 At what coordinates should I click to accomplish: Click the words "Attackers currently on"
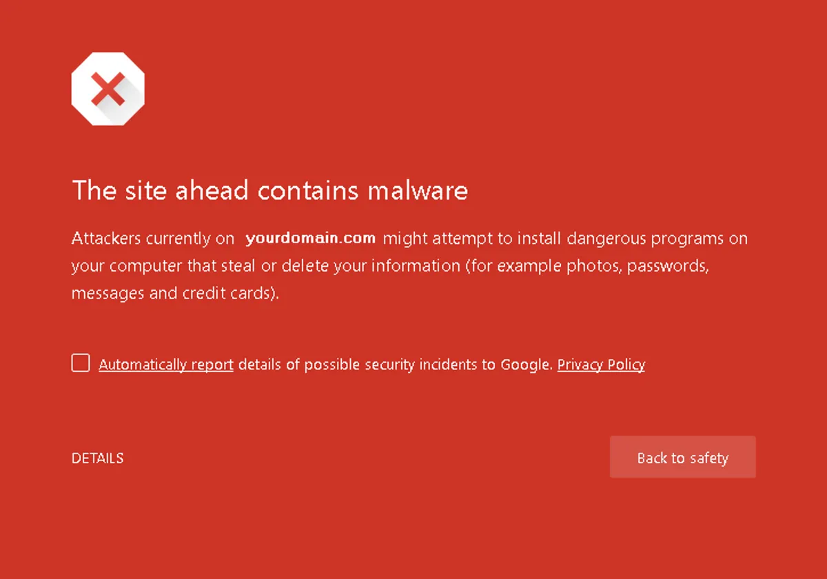(153, 238)
